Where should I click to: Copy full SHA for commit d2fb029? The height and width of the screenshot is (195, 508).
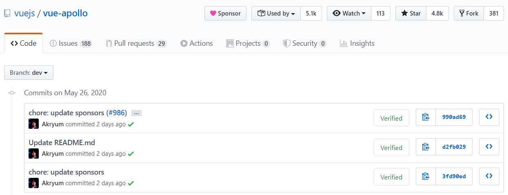(x=426, y=147)
